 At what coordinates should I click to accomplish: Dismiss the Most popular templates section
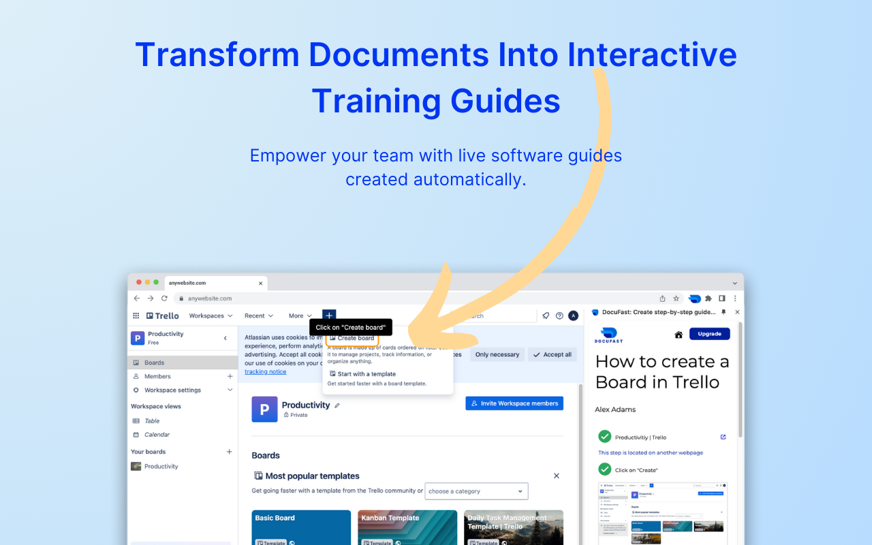click(557, 476)
